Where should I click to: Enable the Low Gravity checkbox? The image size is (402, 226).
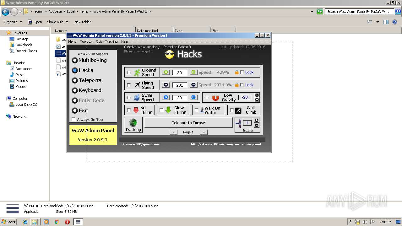click(x=207, y=98)
